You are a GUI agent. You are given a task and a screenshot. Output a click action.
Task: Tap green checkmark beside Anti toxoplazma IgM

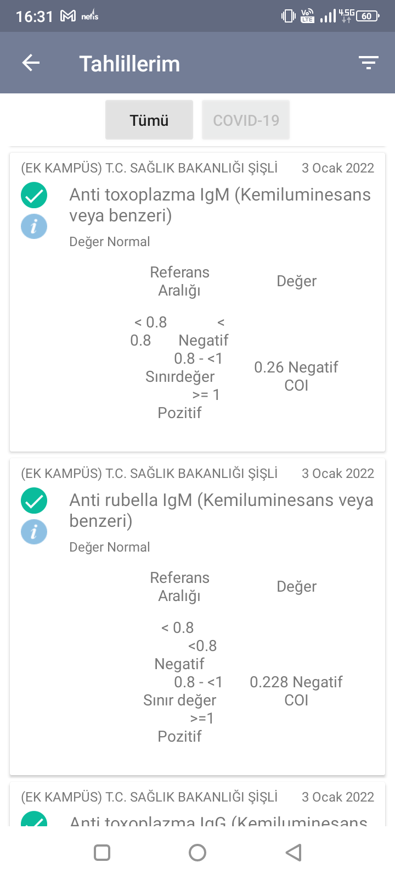pos(34,195)
